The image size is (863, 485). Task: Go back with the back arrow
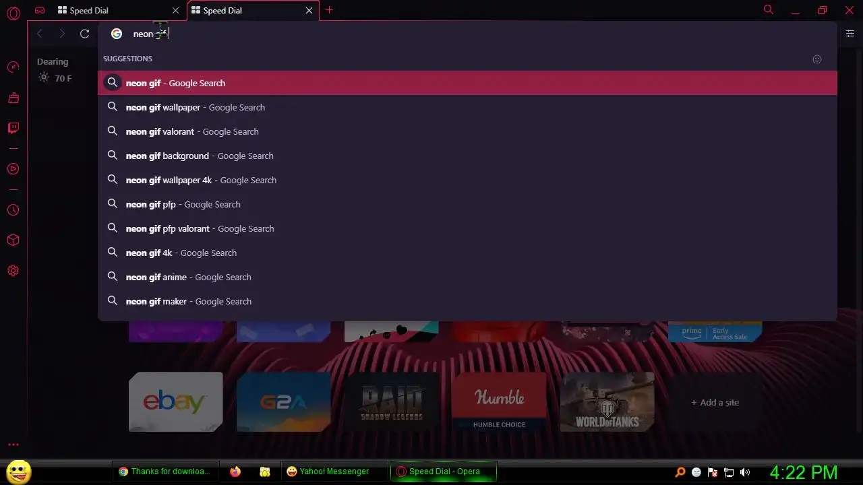[x=40, y=34]
